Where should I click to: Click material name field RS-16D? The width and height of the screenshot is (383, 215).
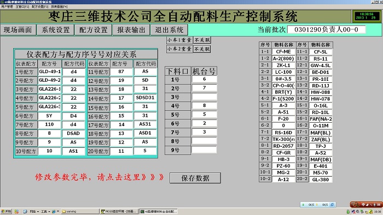pyautogui.click(x=283, y=133)
